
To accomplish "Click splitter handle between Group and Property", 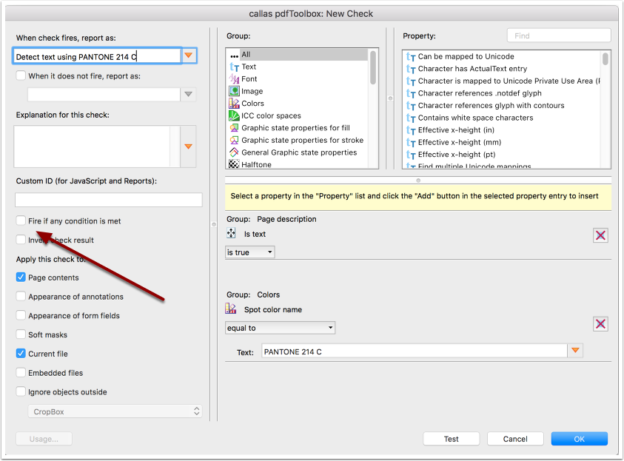I will pyautogui.click(x=390, y=98).
